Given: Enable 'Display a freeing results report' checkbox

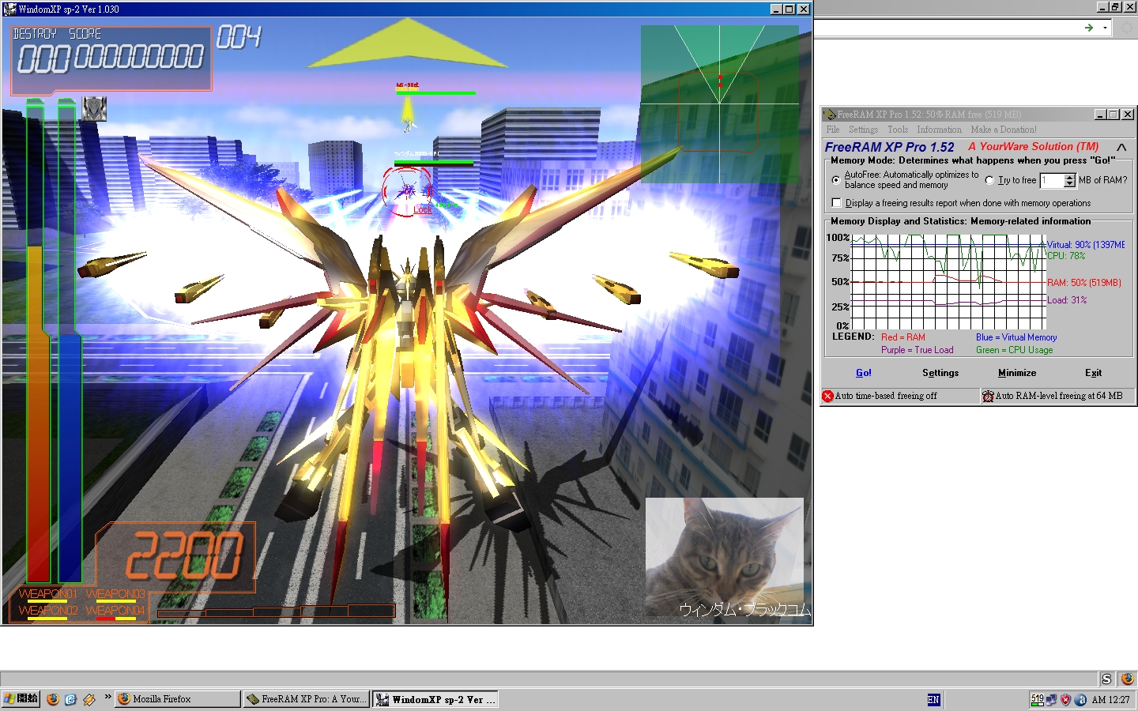Looking at the screenshot, I should pos(836,203).
